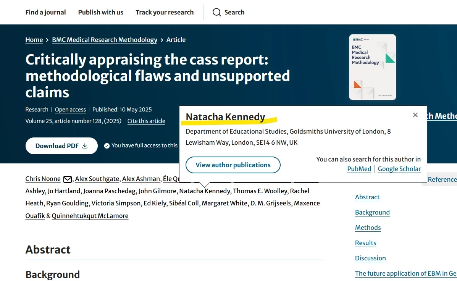Open View author publications

coord(233,165)
